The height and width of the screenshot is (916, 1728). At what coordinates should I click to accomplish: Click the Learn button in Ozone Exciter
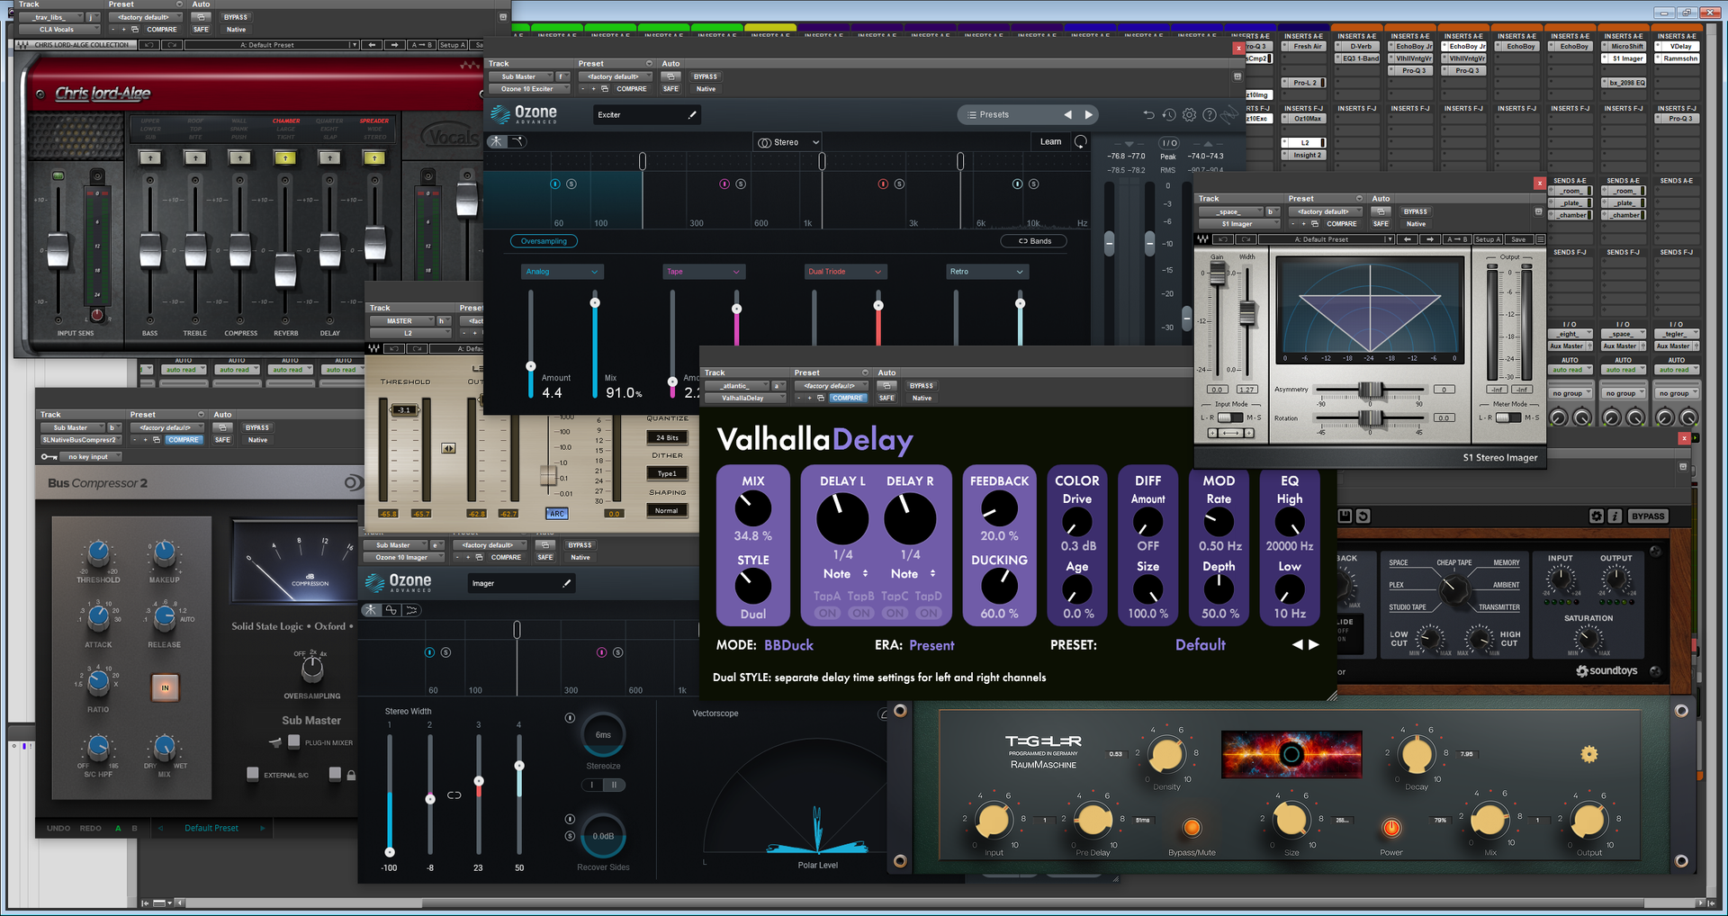tap(1050, 142)
